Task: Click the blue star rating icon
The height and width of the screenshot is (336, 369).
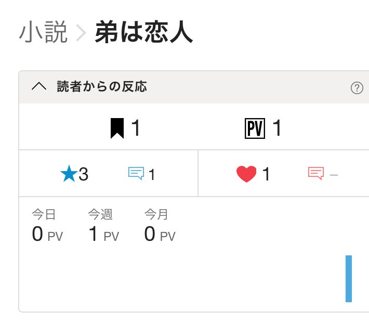Action: point(69,174)
